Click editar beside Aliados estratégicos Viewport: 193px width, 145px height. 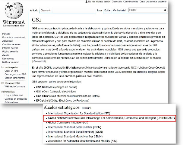point(87,108)
